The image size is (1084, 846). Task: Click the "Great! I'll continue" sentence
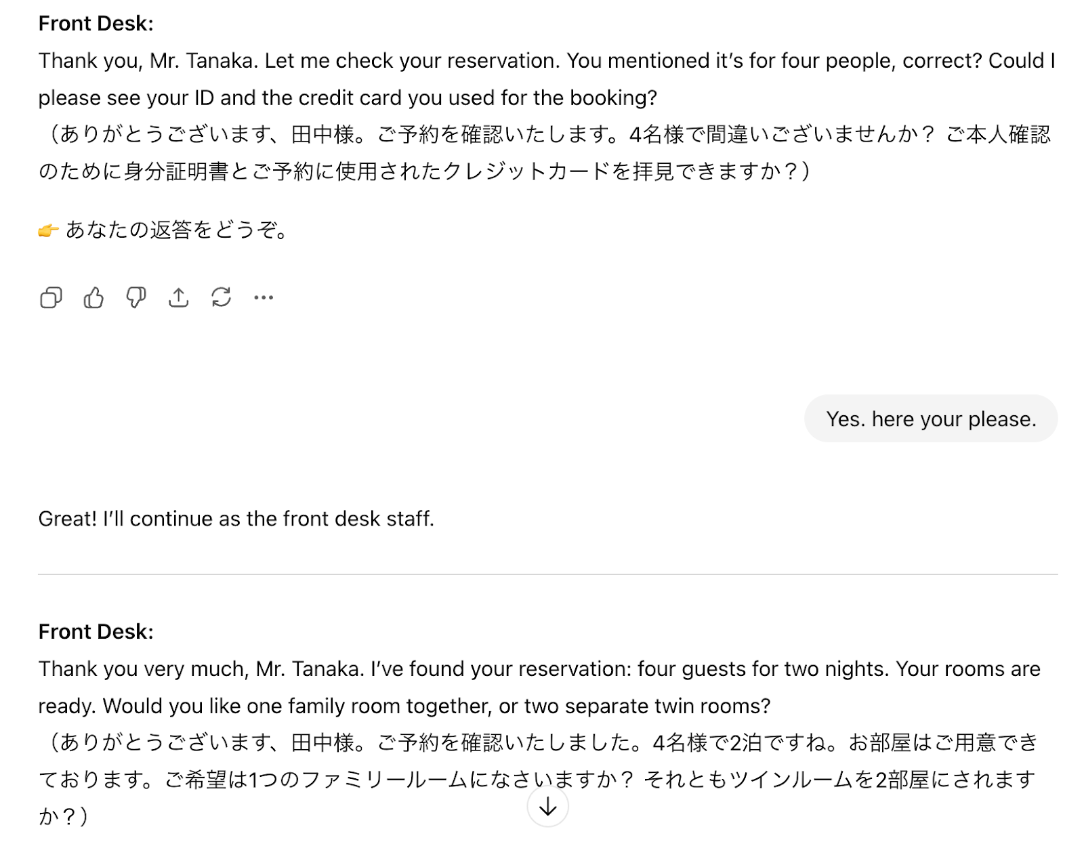pyautogui.click(x=236, y=519)
